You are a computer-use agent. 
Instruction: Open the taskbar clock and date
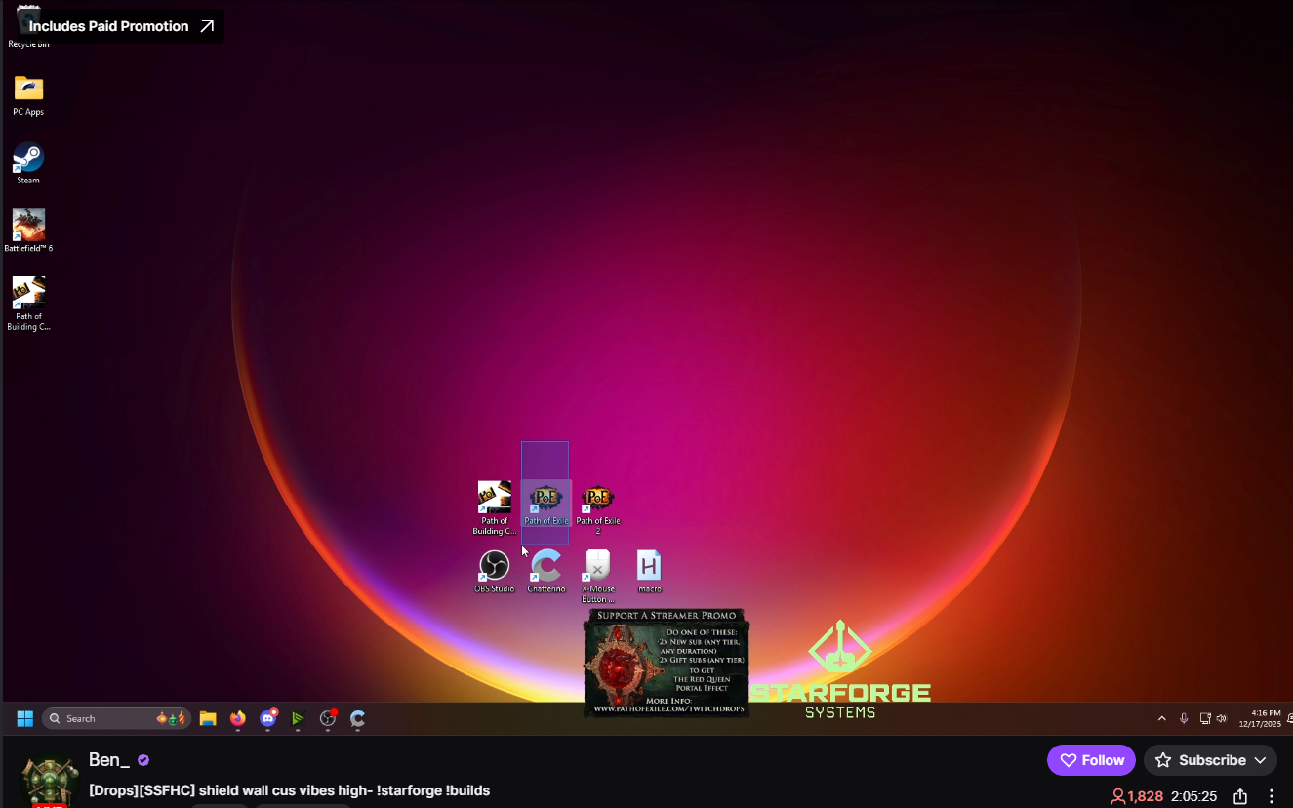[x=1260, y=719]
